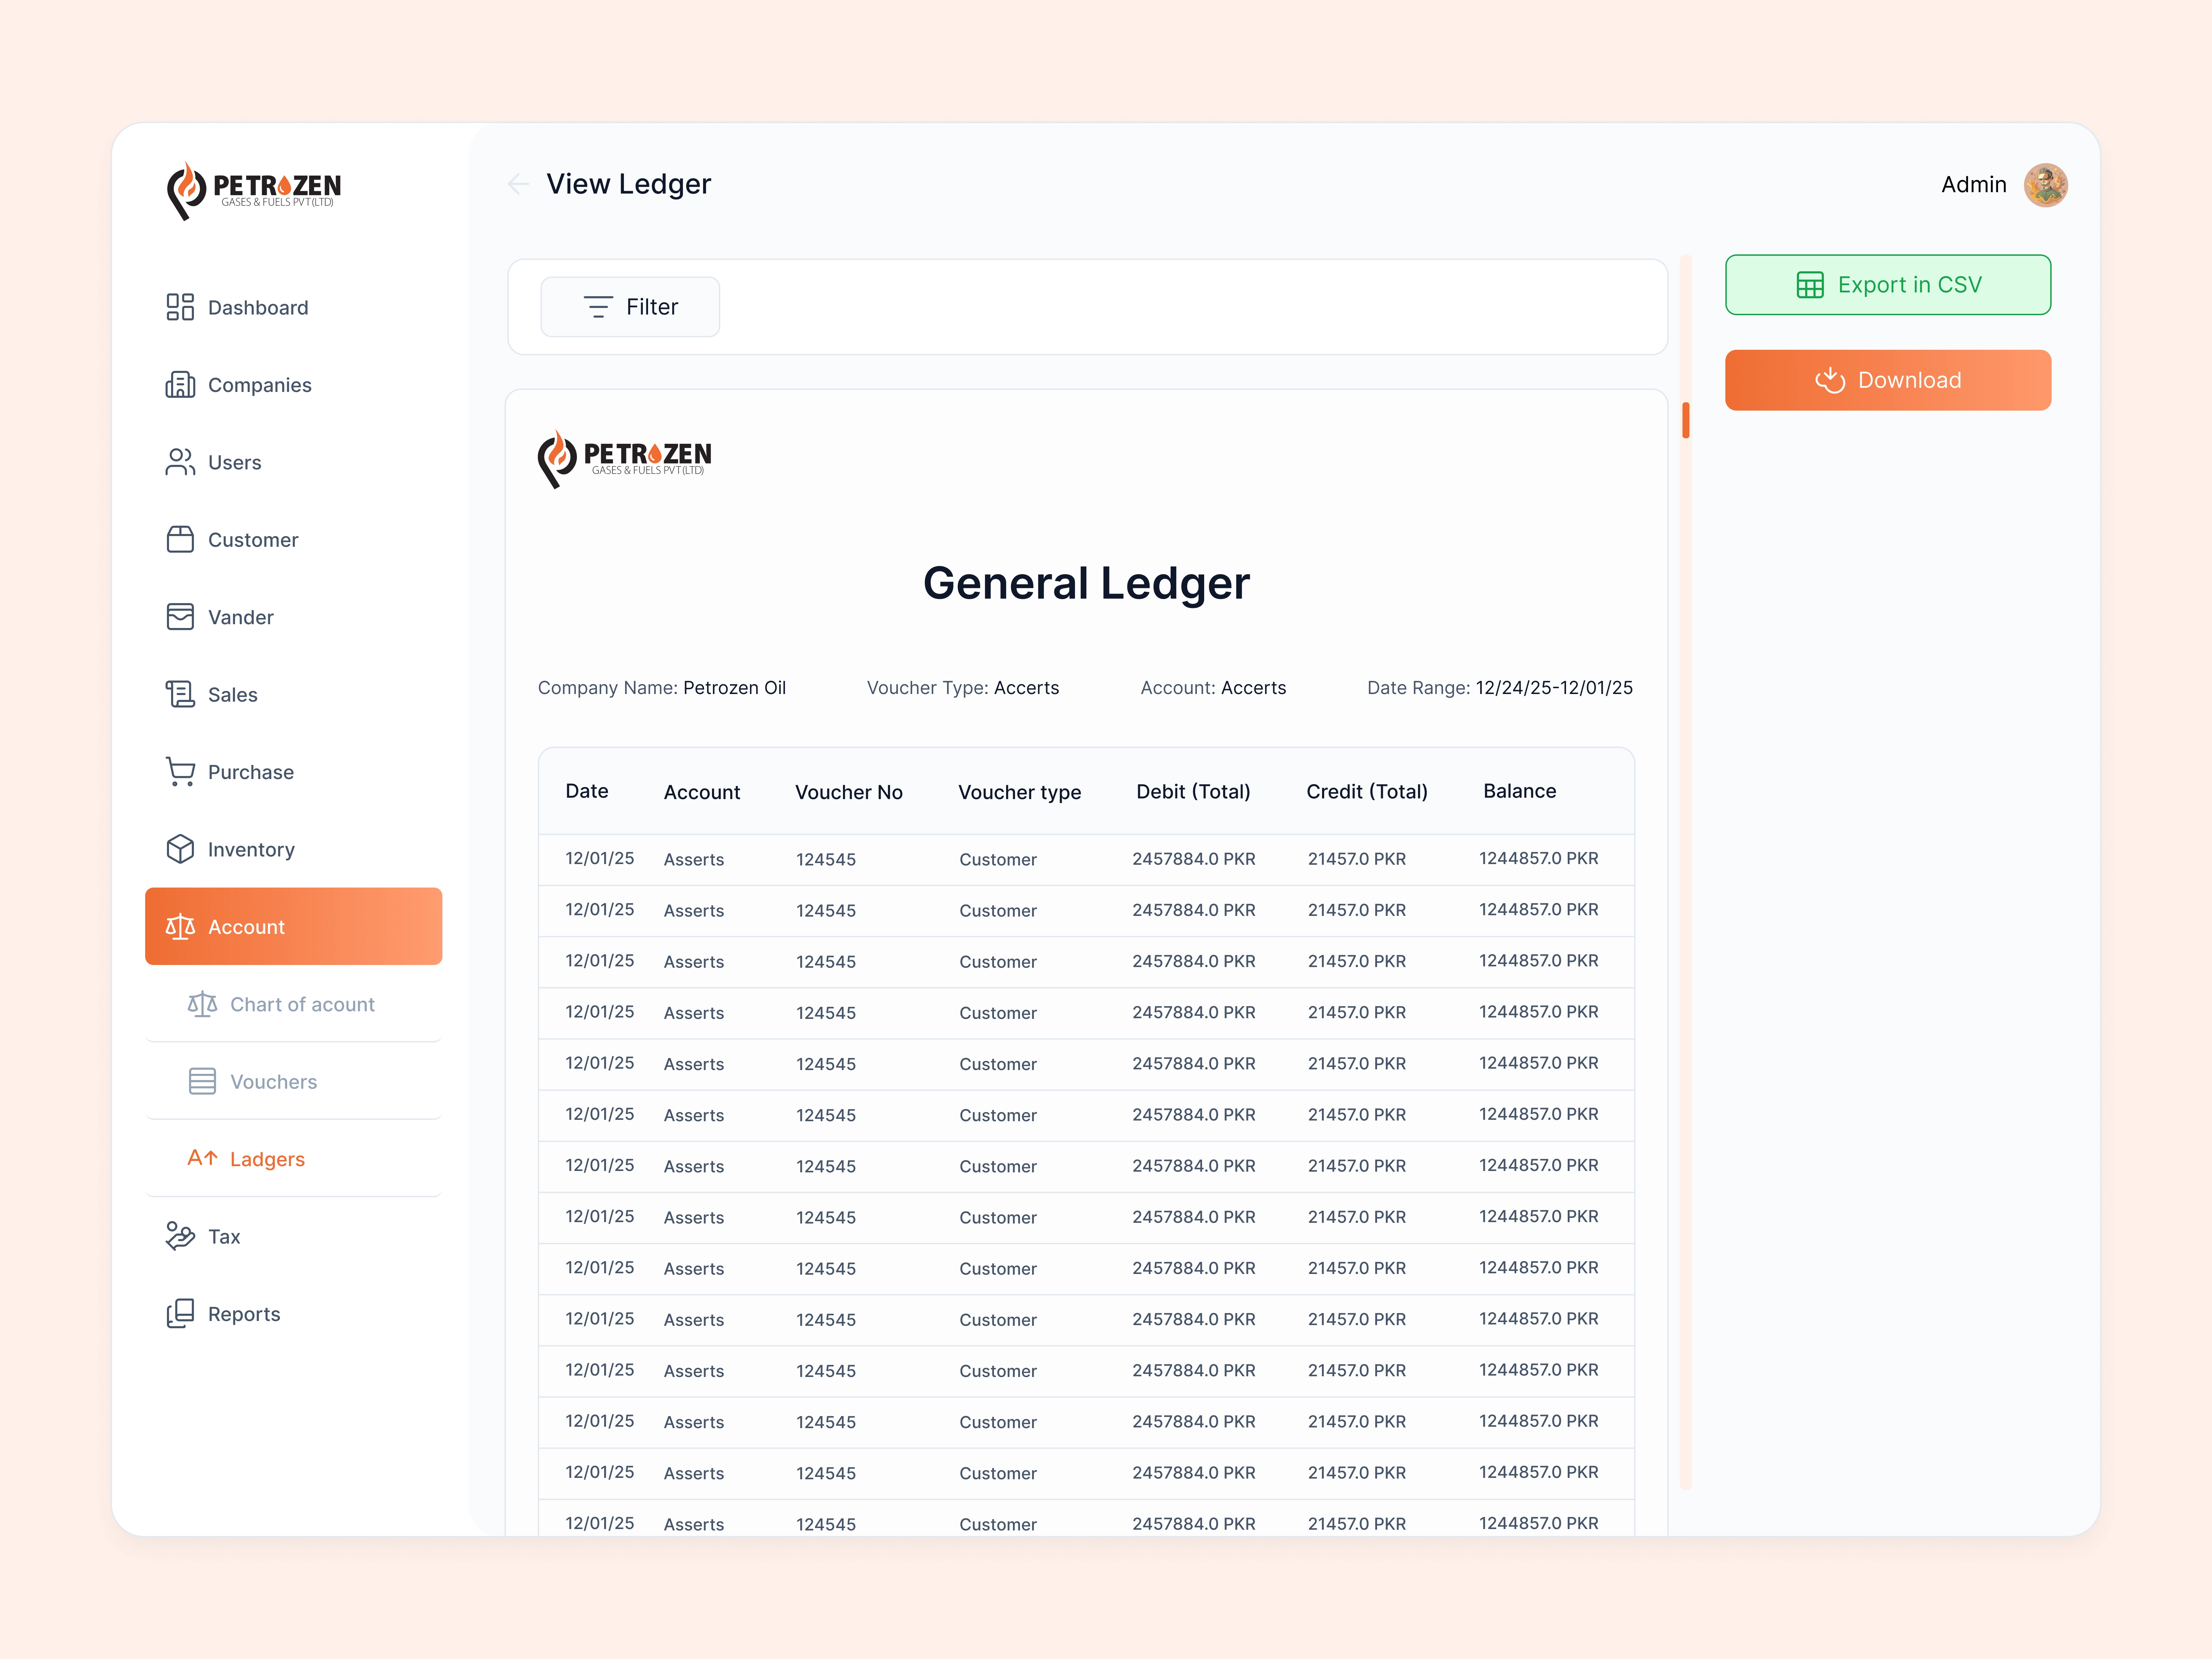Click the Tax hand-coins icon
The height and width of the screenshot is (1659, 2212).
[180, 1236]
